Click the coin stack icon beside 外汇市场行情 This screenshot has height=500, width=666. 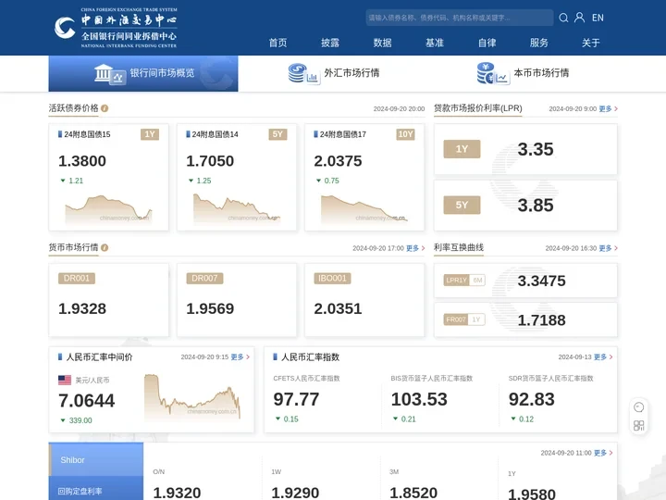pyautogui.click(x=303, y=74)
